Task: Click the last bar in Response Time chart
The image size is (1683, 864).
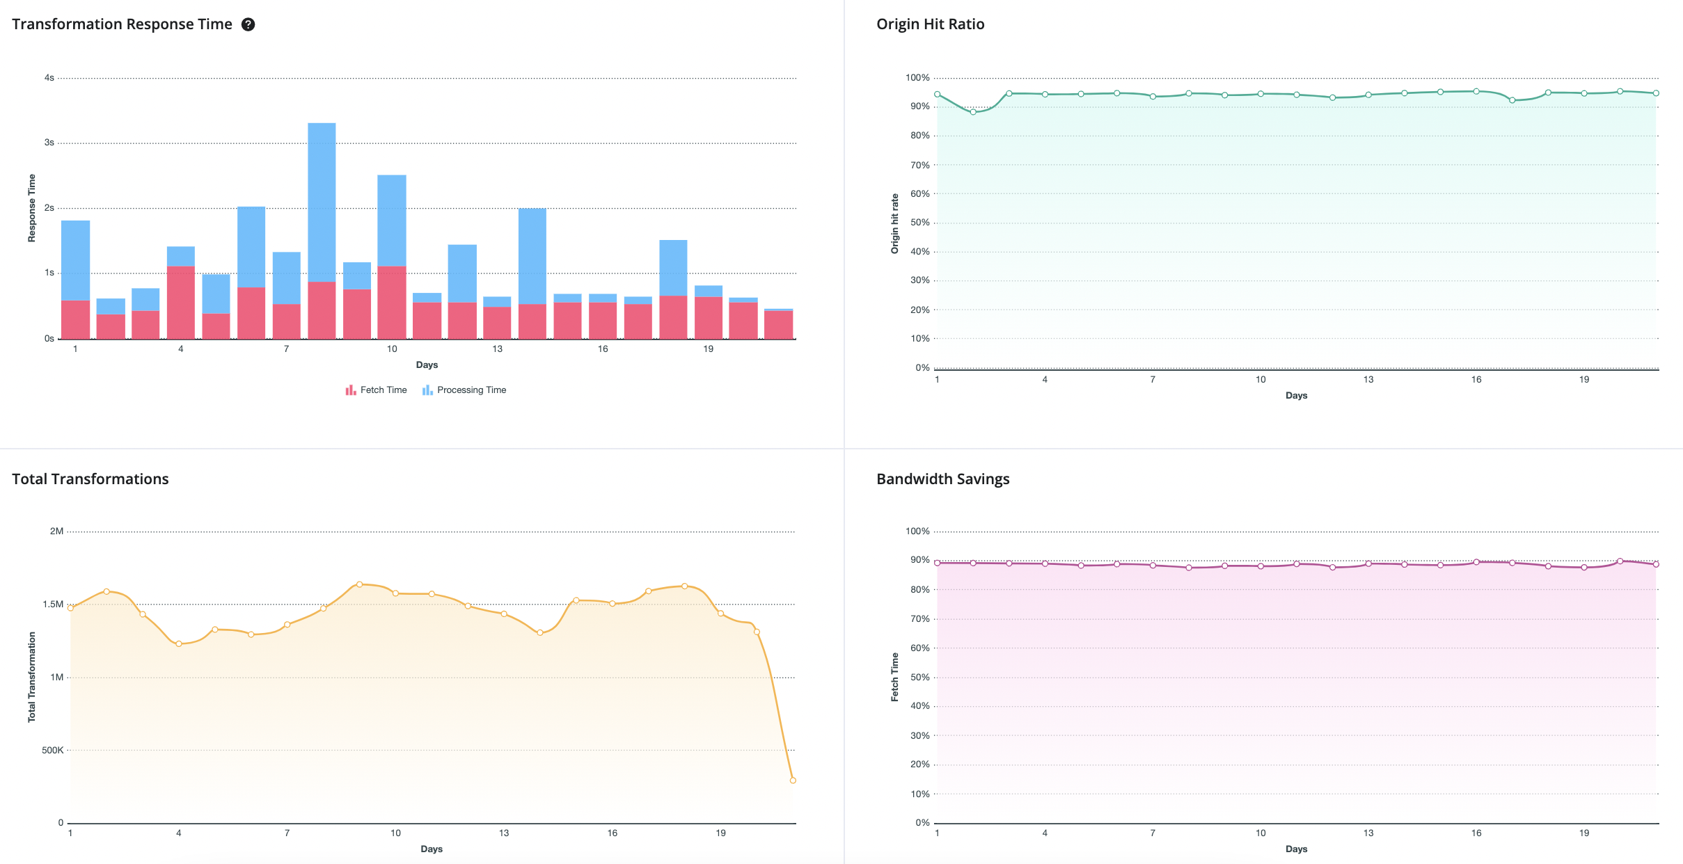Action: (x=778, y=324)
